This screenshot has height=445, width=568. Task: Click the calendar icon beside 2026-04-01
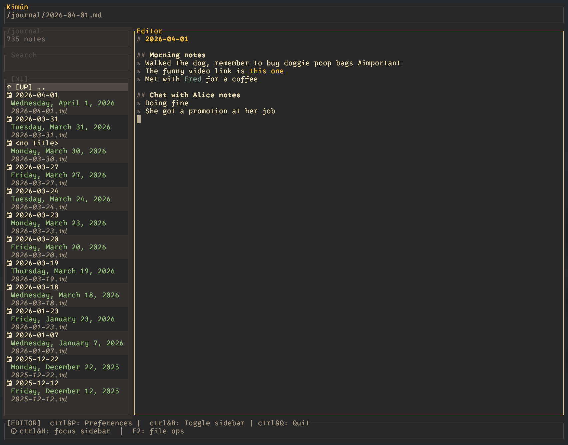click(9, 95)
